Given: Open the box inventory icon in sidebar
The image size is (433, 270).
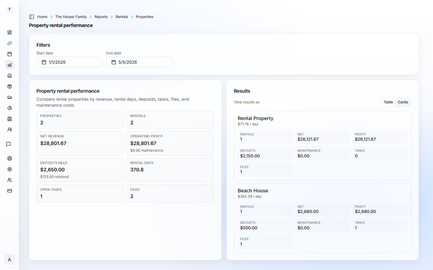Looking at the screenshot, I should (10, 86).
